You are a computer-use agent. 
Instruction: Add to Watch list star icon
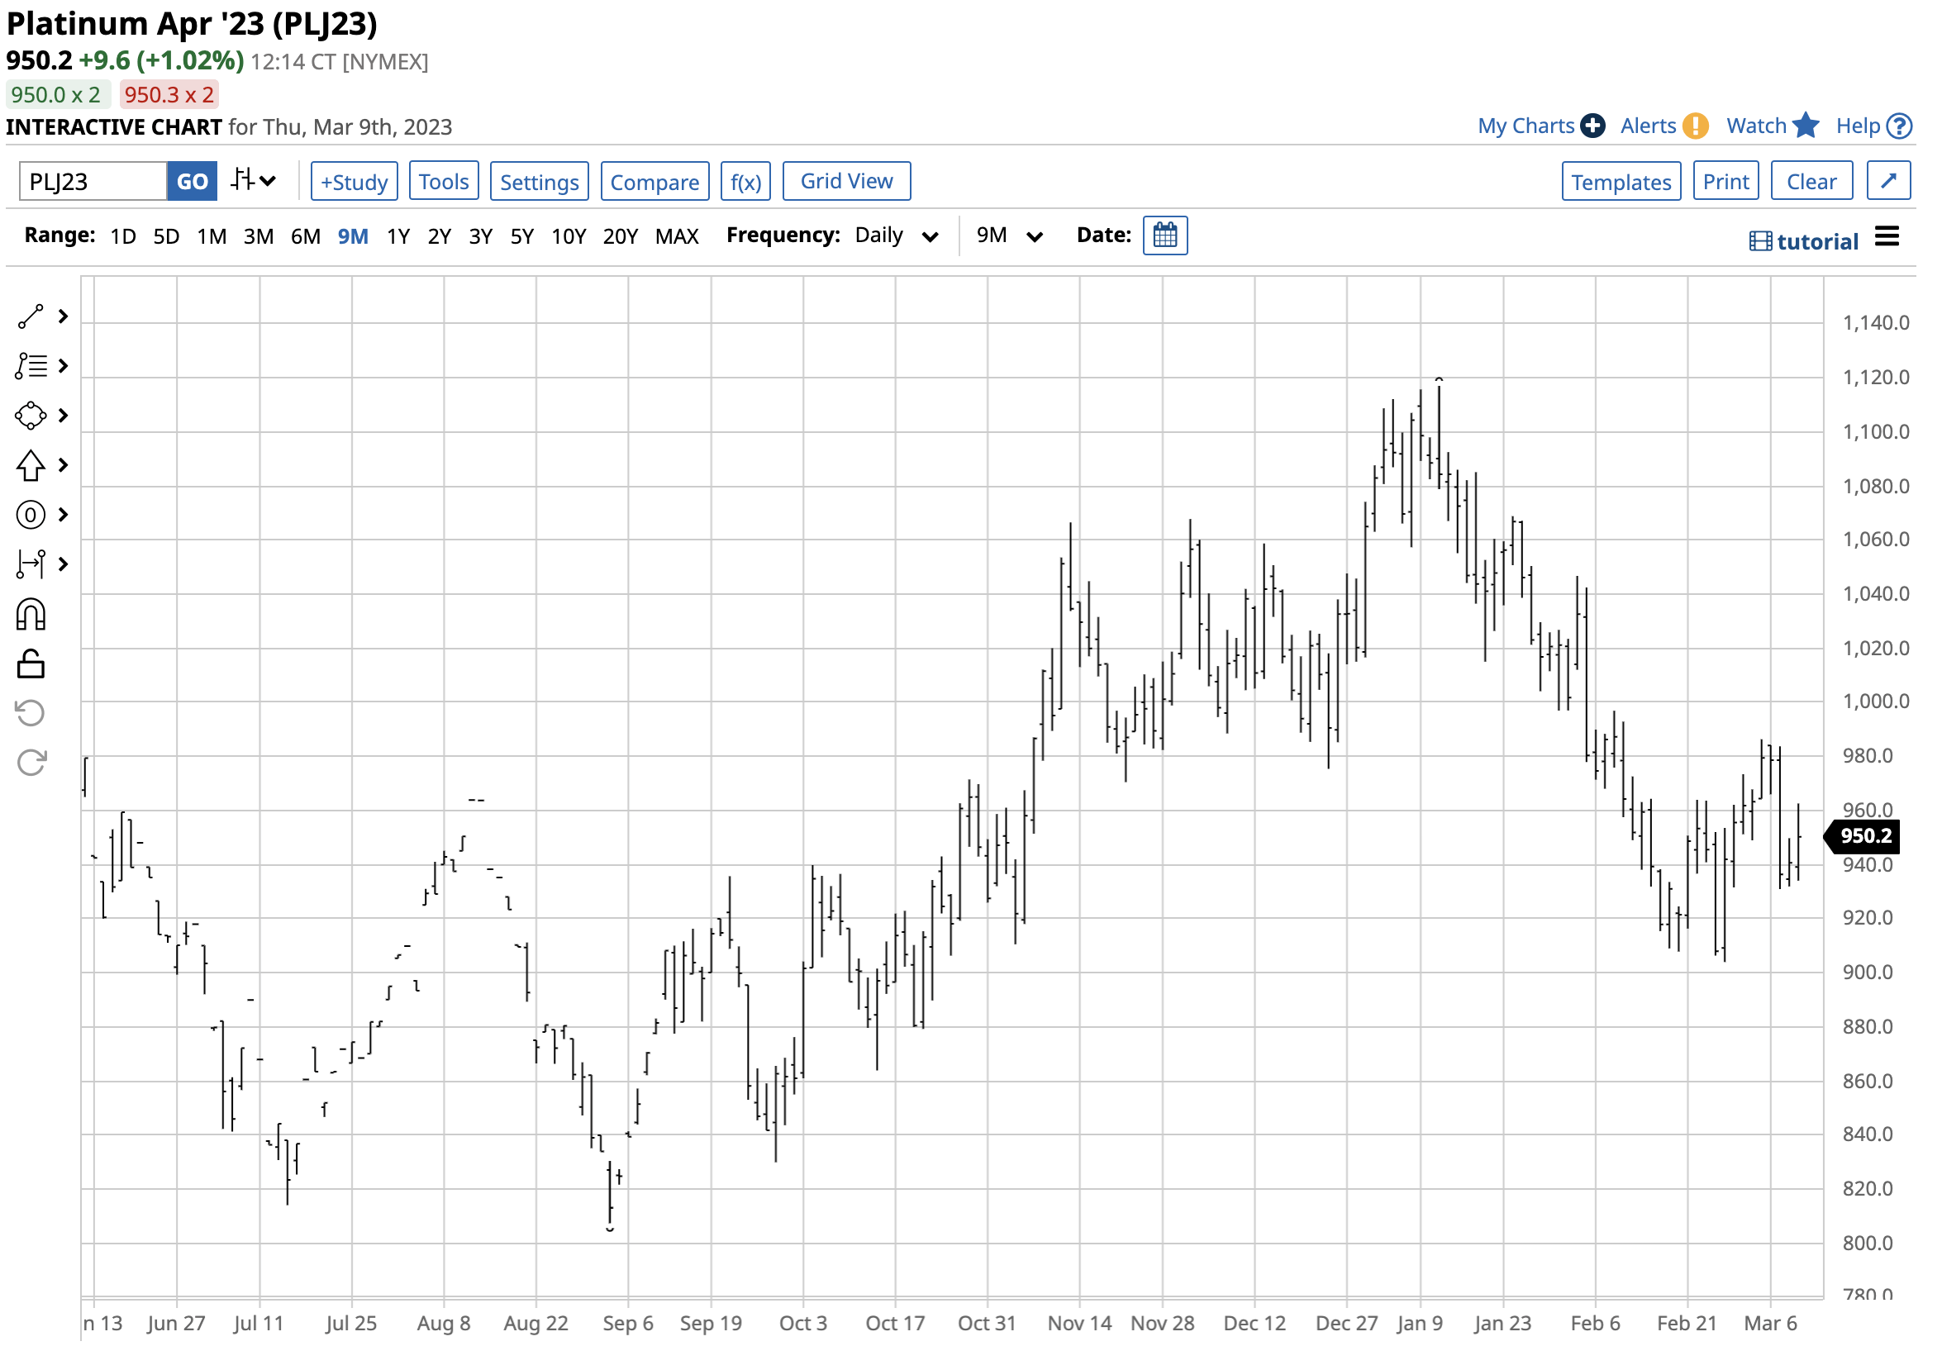click(x=1806, y=125)
